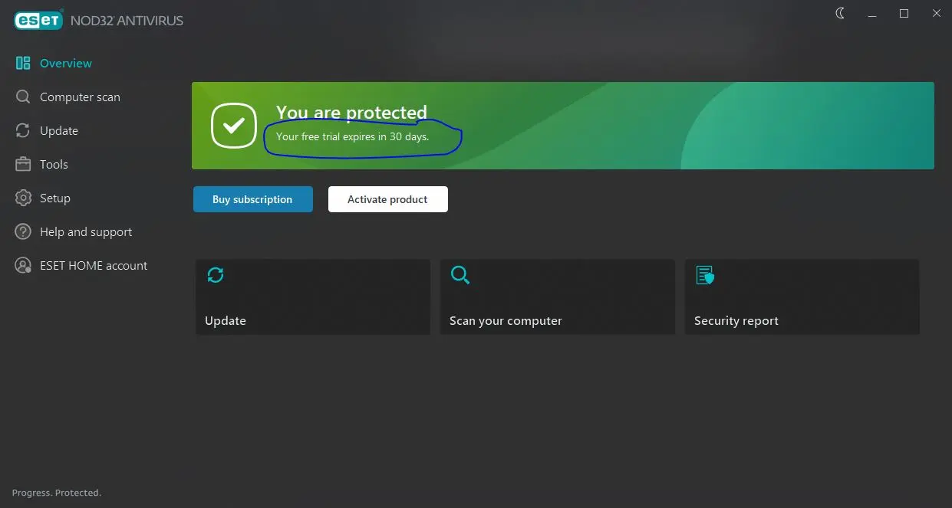
Task: Click the Computer scan magnifier icon
Action: [x=23, y=97]
